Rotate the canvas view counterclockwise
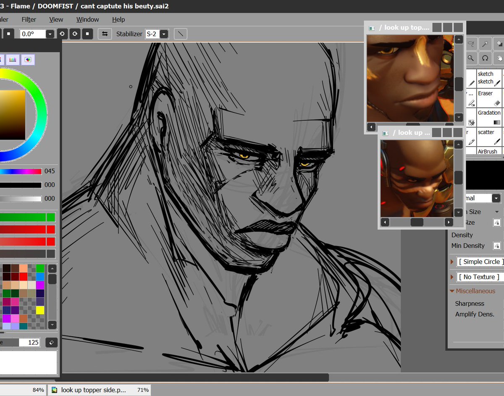 pyautogui.click(x=62, y=34)
